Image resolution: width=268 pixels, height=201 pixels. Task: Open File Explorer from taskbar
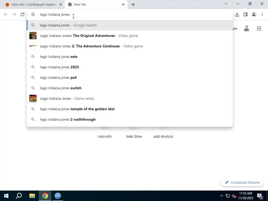click(x=32, y=196)
